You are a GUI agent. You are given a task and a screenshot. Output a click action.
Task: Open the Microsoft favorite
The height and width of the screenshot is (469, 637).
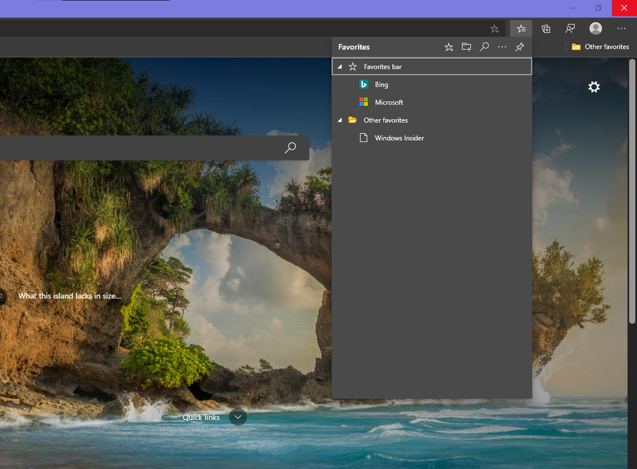pos(388,103)
